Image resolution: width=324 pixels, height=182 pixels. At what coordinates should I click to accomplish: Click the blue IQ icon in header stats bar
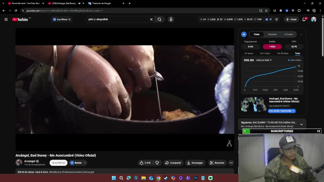[267, 19]
